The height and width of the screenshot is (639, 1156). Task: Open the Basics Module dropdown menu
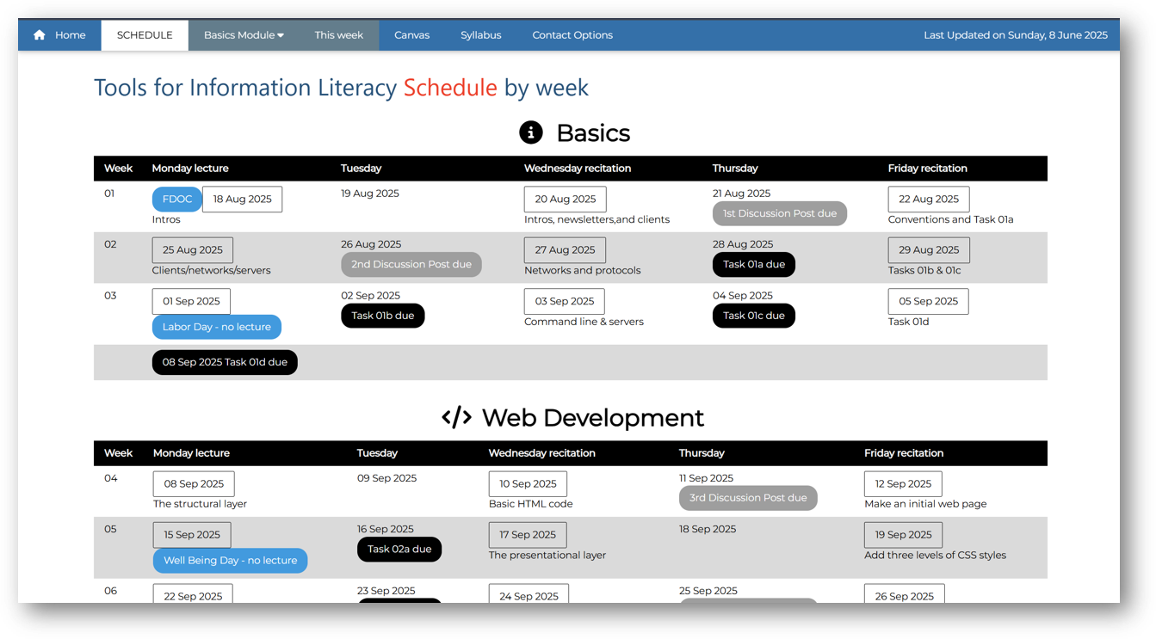click(243, 34)
